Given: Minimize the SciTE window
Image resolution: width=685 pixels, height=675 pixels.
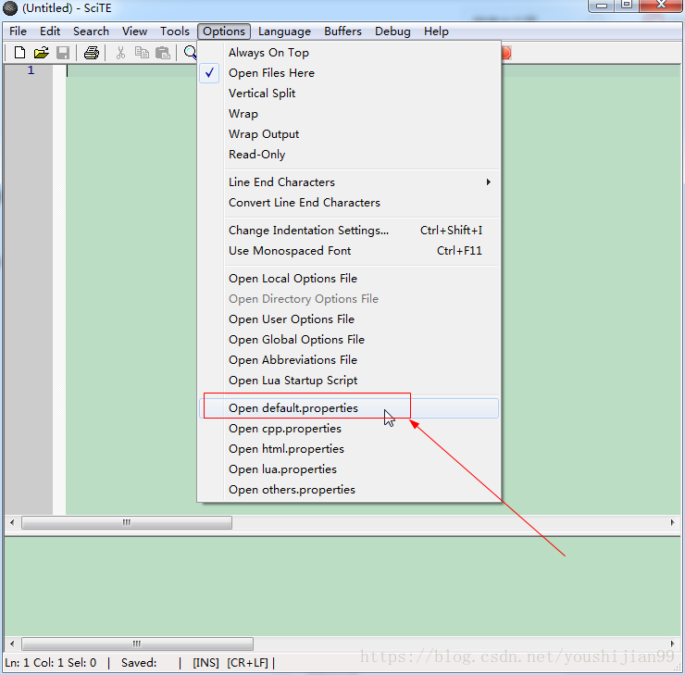Looking at the screenshot, I should [x=602, y=6].
